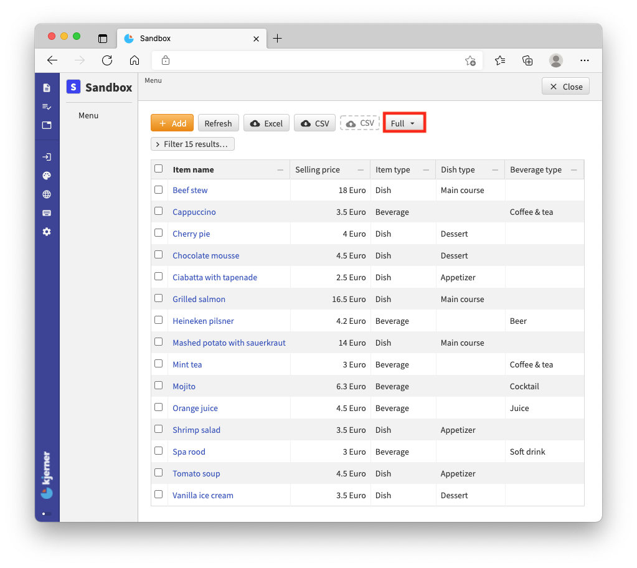The image size is (637, 568).
Task: Add page to favorites star icon
Action: coord(471,60)
